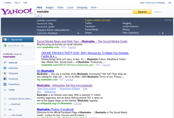Explore the Facebook related concept

click(90, 27)
